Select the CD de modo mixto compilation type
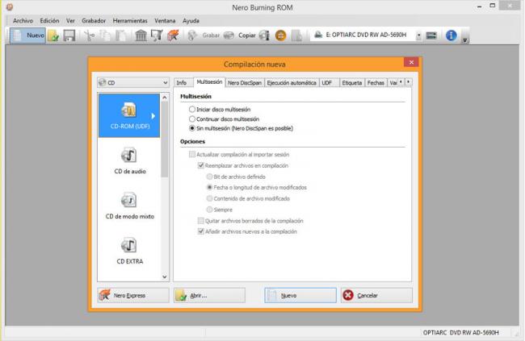The width and height of the screenshot is (525, 341). pyautogui.click(x=129, y=206)
